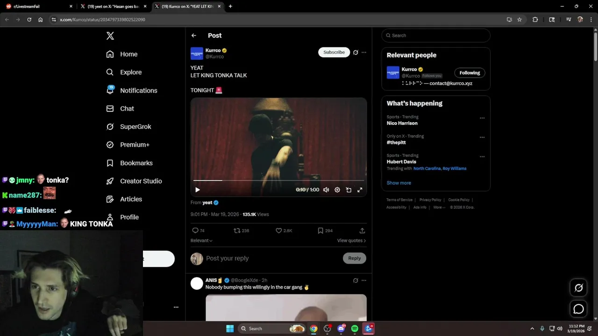
Task: Enter fullscreen on the video
Action: pos(360,190)
